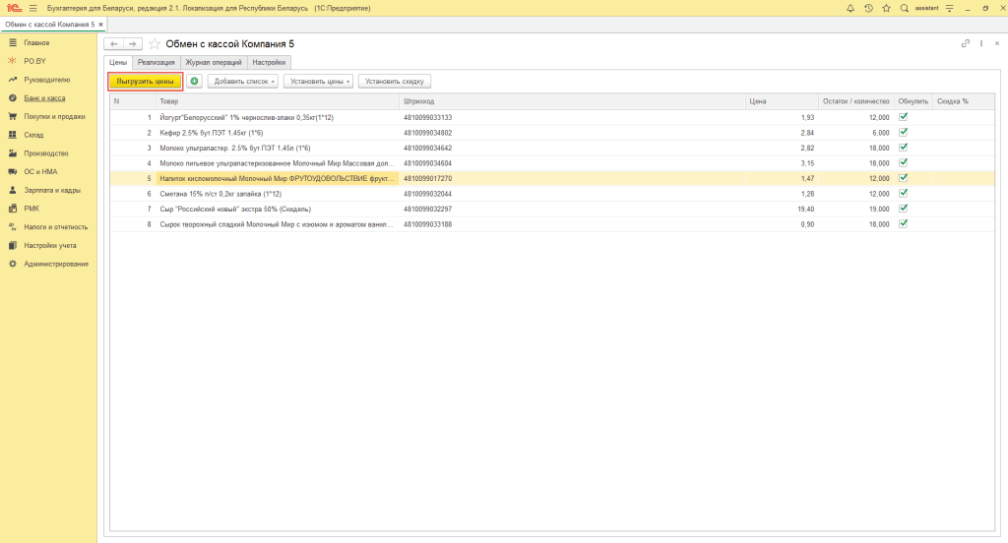
Task: Select barcode cell 4810099033133
Action: (x=572, y=118)
